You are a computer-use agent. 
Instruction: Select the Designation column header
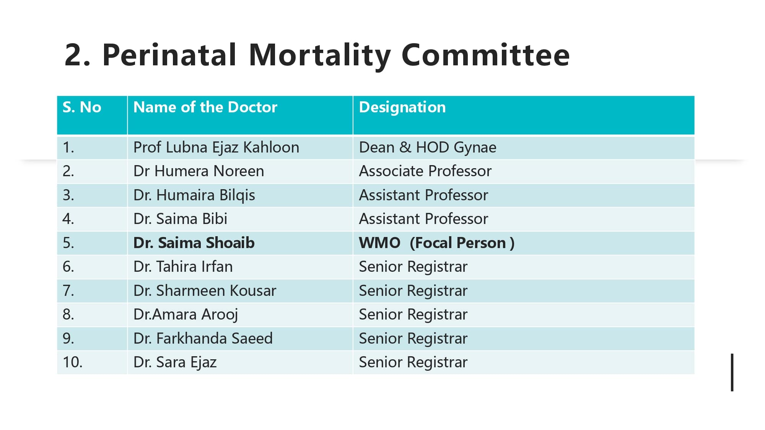[x=524, y=115]
